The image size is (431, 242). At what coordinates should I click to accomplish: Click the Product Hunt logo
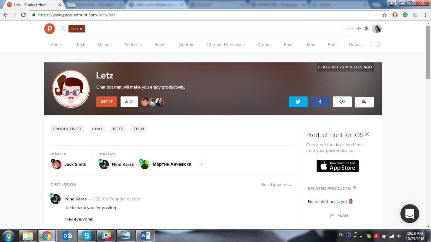[50, 28]
